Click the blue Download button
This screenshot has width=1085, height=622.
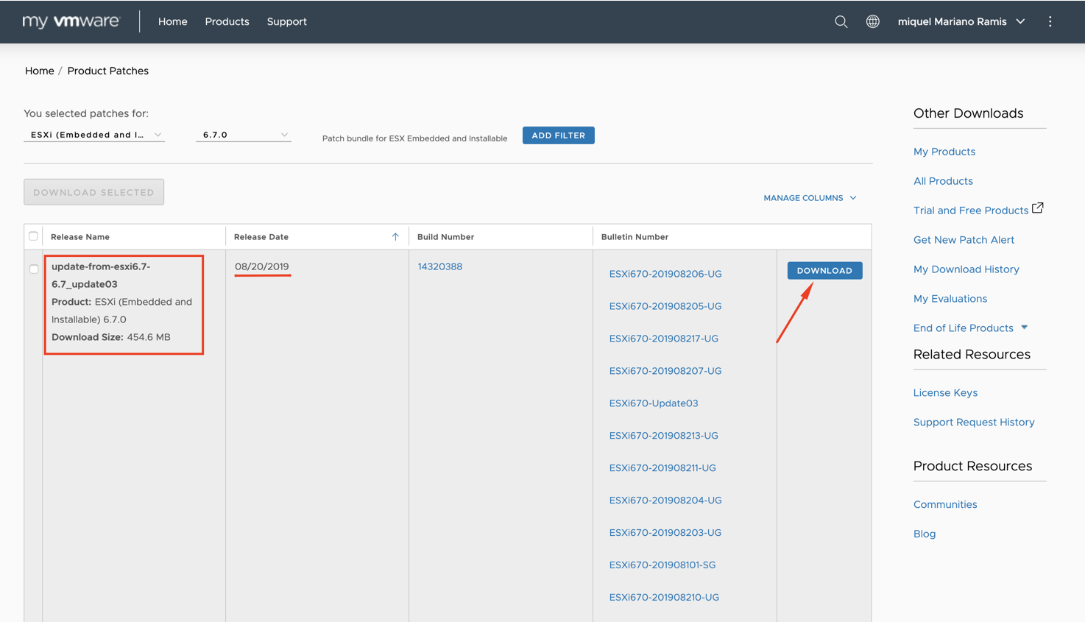824,270
